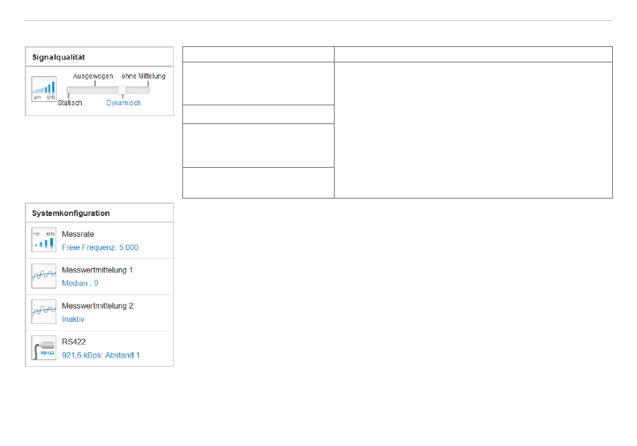Click the Systemkonfiguration panel header
Screen dimensions: 637x446
(99, 213)
